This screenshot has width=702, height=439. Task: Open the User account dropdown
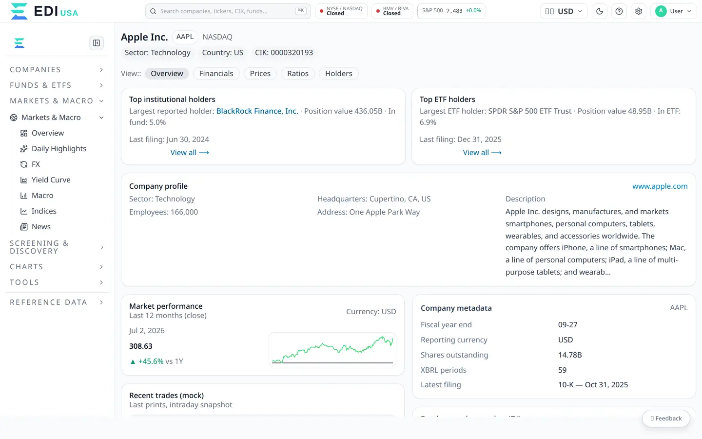point(674,11)
